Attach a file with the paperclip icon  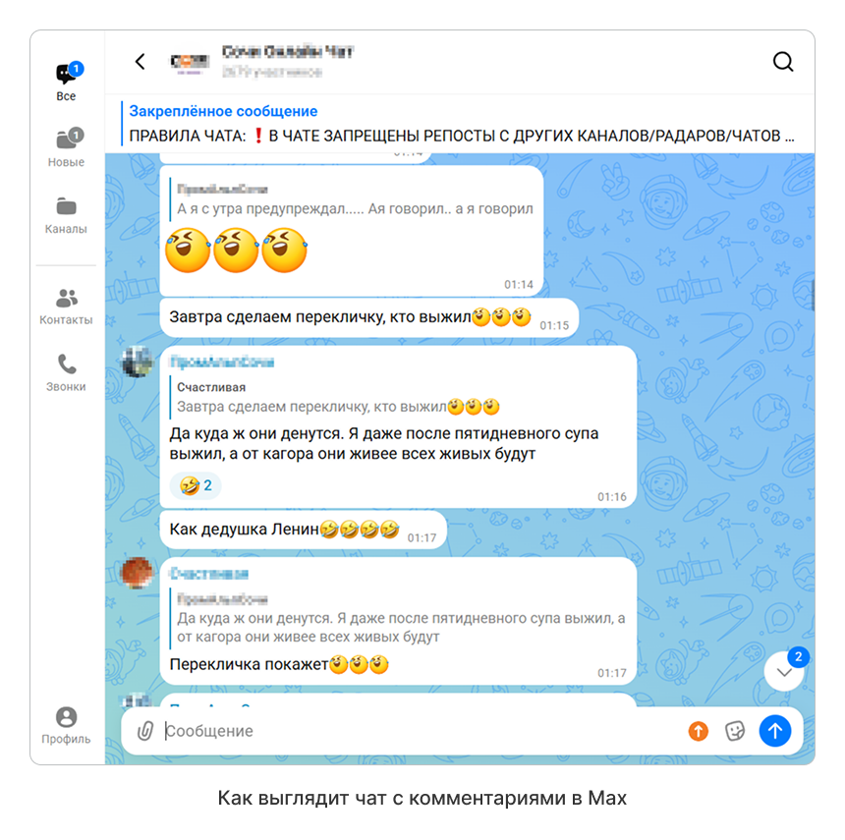[x=145, y=731]
